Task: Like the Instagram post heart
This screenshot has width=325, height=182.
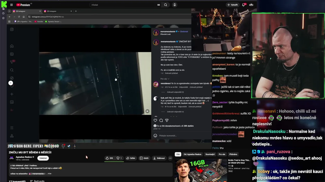Action: [155, 120]
